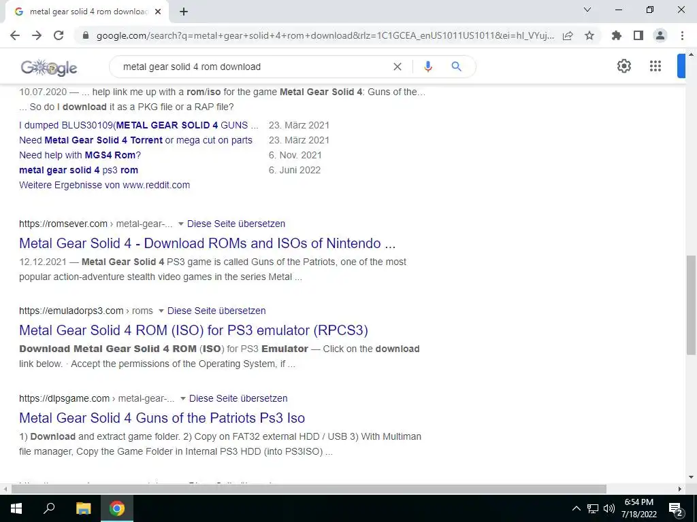This screenshot has width=697, height=522.
Task: Open 'I dumped BLUS30109' reddit link
Action: click(x=139, y=125)
